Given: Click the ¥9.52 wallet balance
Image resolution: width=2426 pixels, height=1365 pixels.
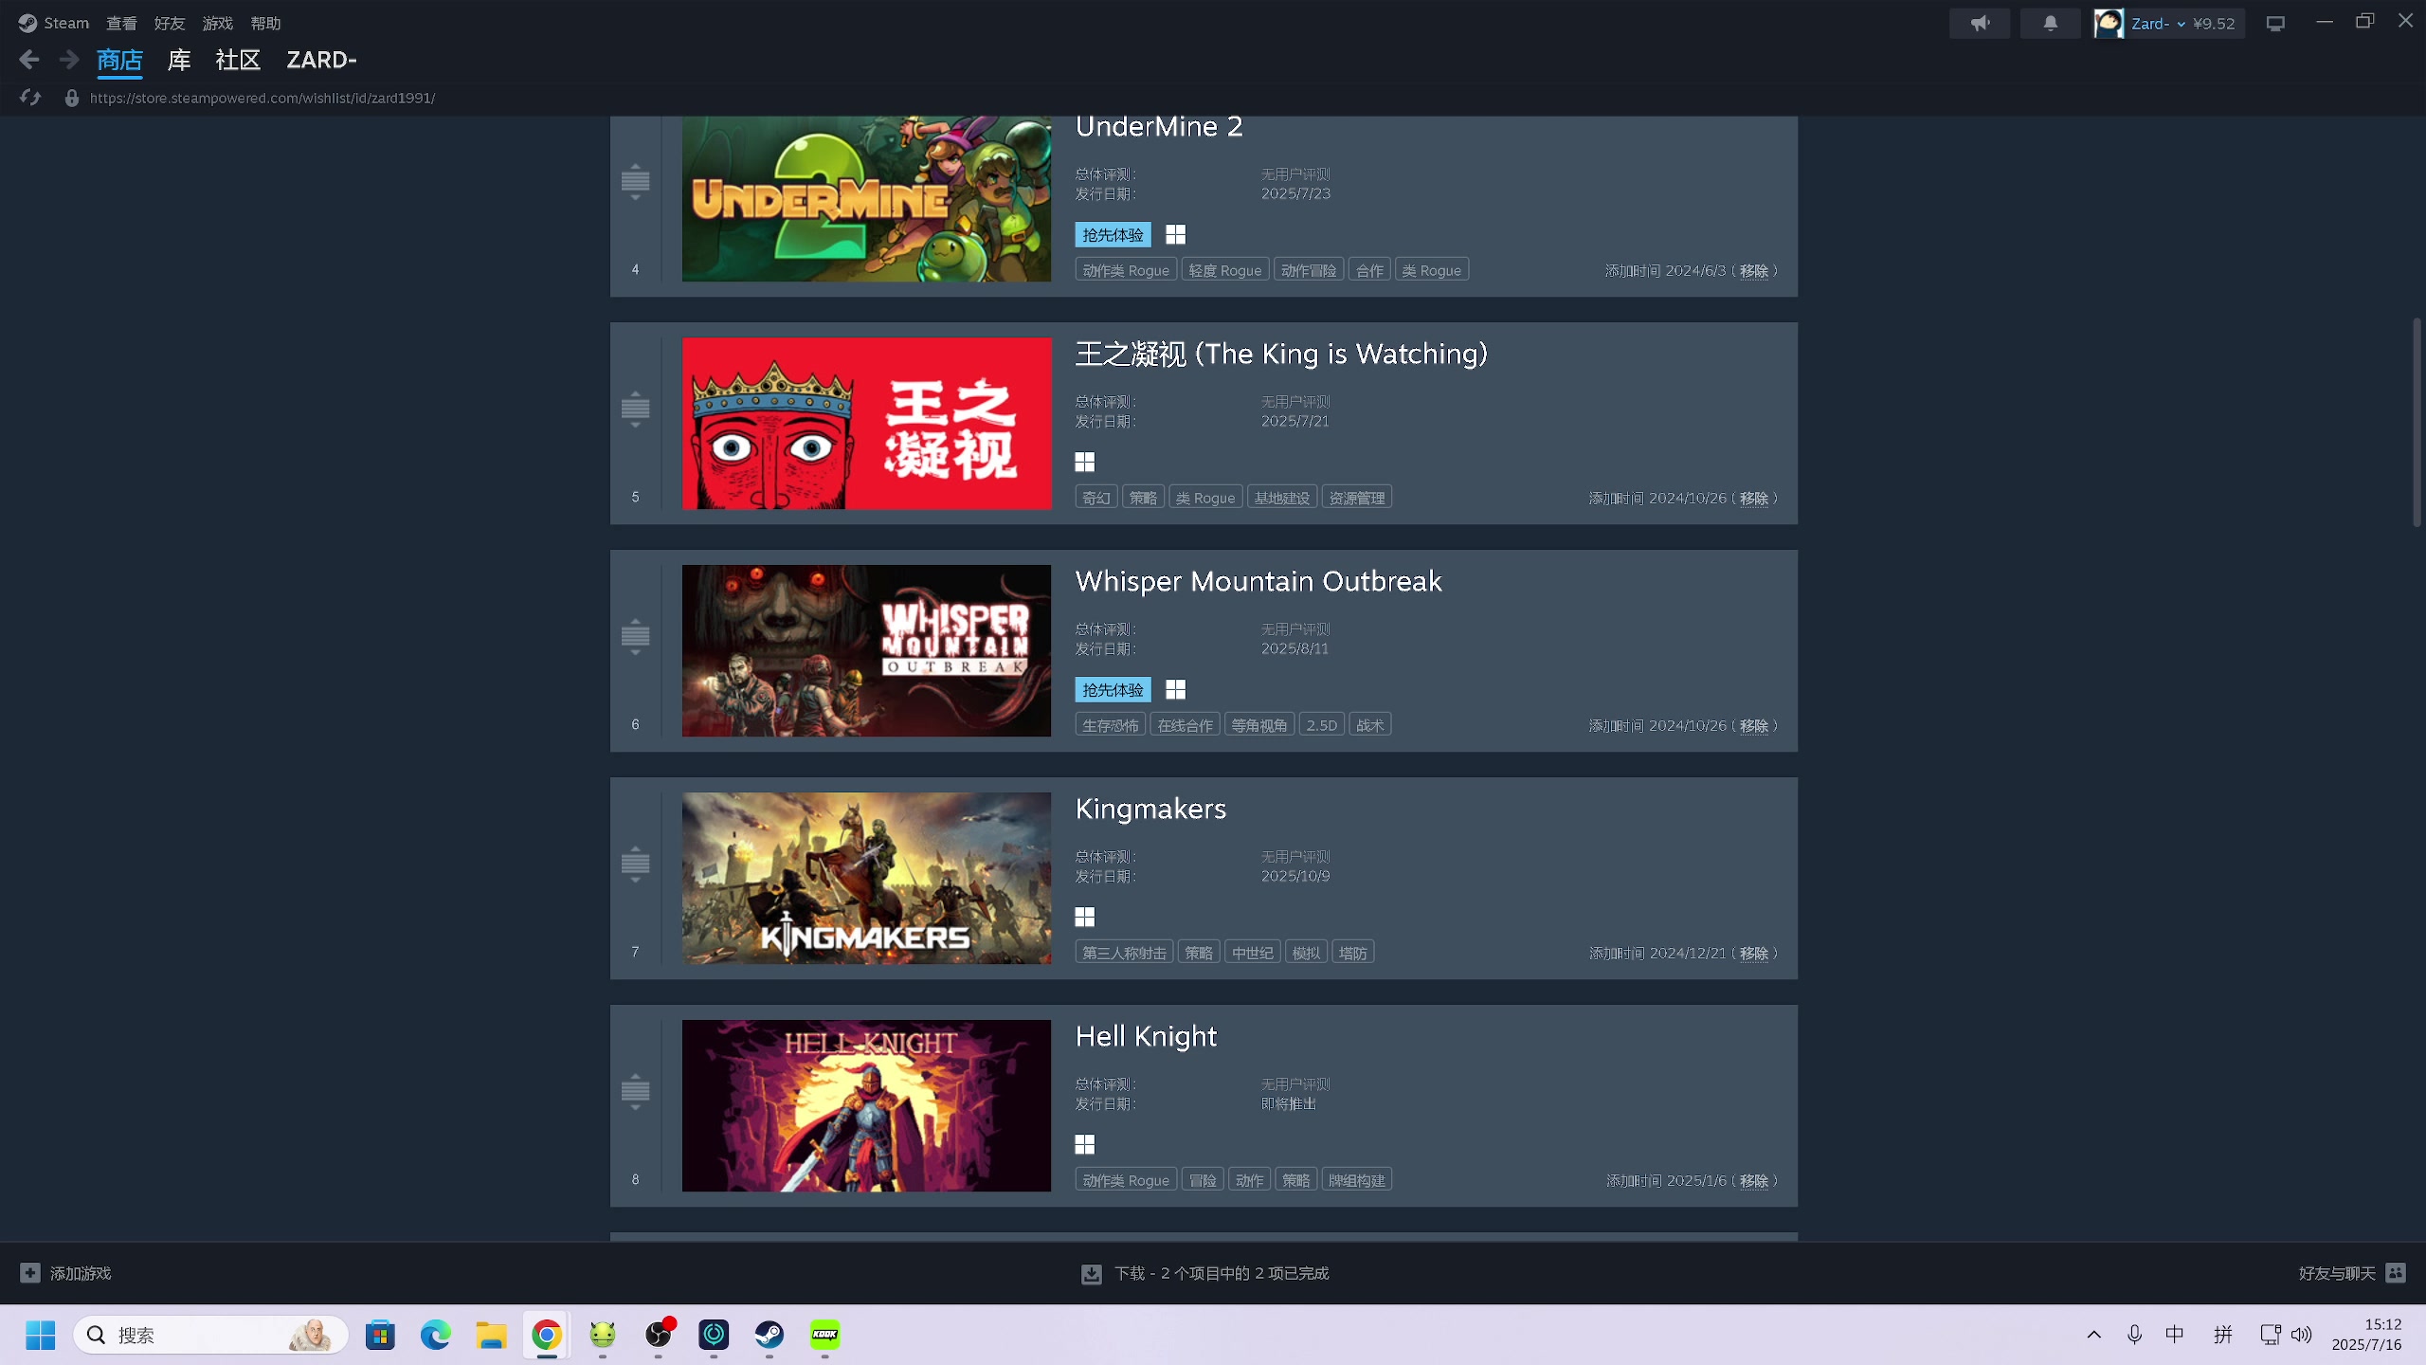Looking at the screenshot, I should click(2214, 24).
